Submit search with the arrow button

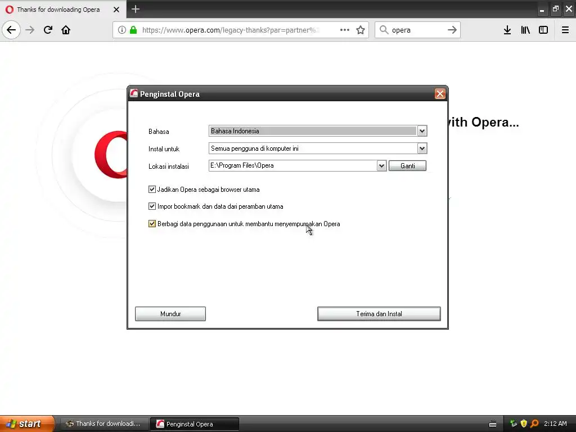tap(452, 30)
